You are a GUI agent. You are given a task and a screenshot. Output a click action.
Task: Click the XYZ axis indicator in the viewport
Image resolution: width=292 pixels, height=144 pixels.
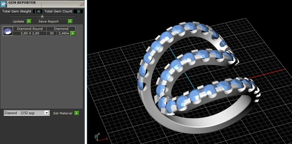click(x=101, y=137)
